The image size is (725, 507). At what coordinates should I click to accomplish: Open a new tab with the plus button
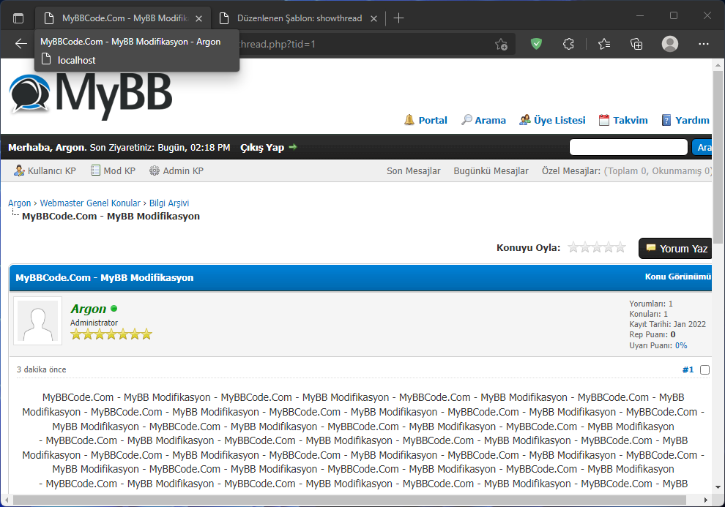tap(398, 18)
